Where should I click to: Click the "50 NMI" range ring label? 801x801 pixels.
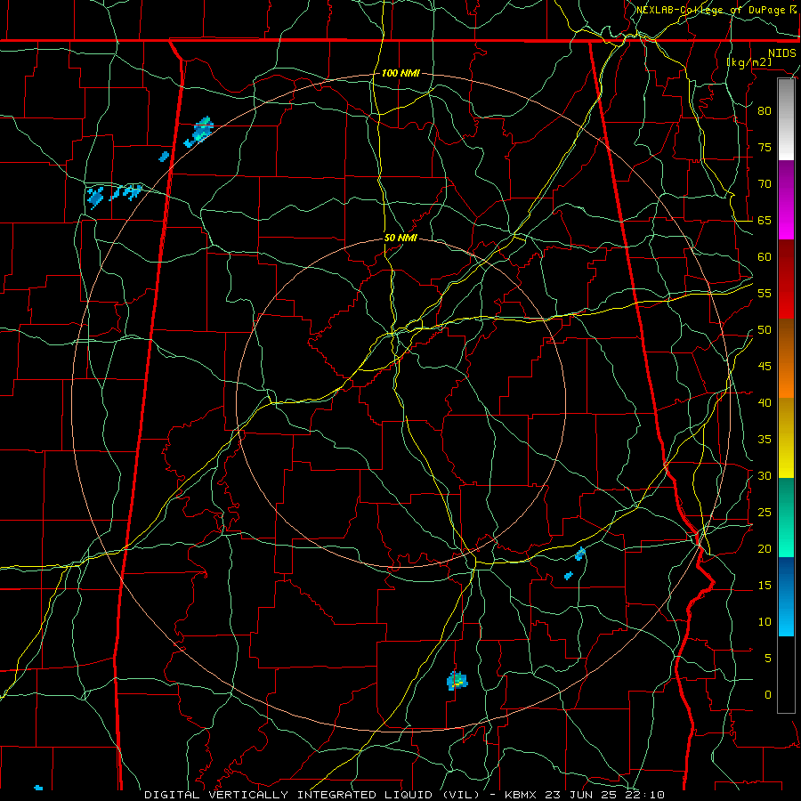(400, 238)
